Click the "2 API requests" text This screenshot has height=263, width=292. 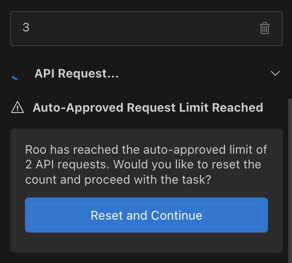click(x=57, y=165)
